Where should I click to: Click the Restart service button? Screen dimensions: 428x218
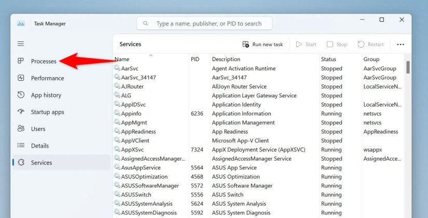pyautogui.click(x=370, y=45)
